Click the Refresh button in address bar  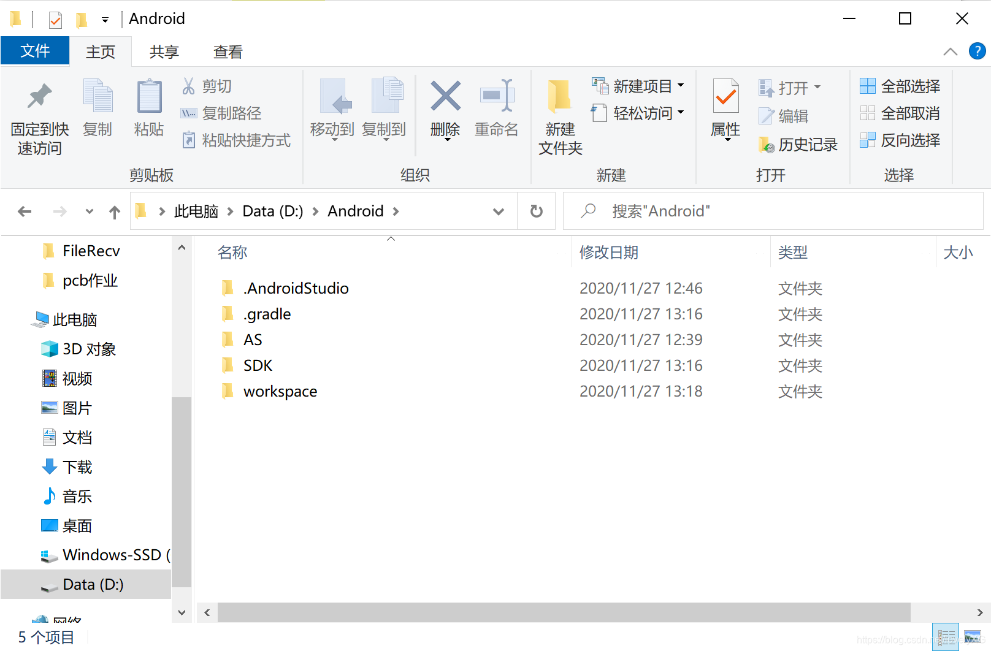(x=536, y=211)
